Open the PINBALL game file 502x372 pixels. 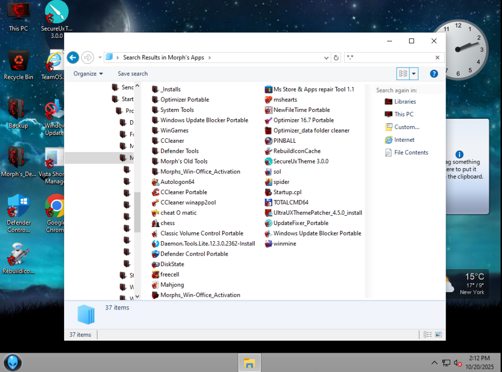click(x=284, y=140)
